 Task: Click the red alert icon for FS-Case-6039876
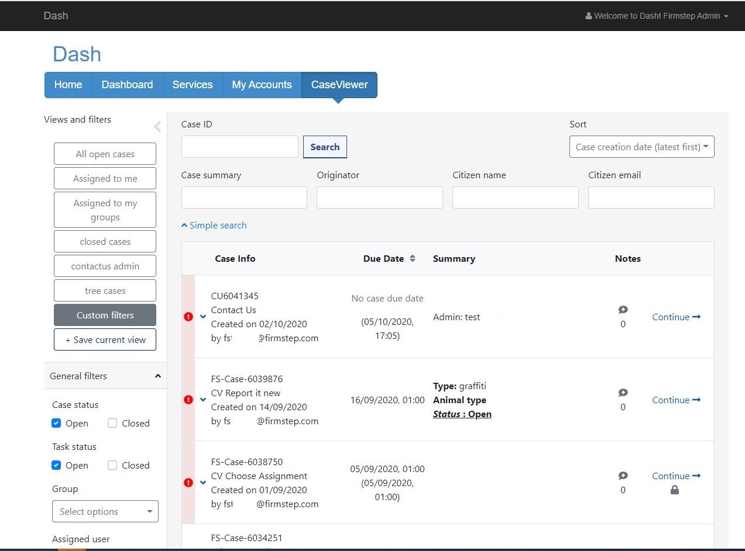188,400
